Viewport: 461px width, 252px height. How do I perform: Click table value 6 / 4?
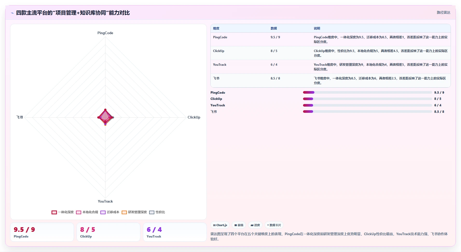[274, 65]
